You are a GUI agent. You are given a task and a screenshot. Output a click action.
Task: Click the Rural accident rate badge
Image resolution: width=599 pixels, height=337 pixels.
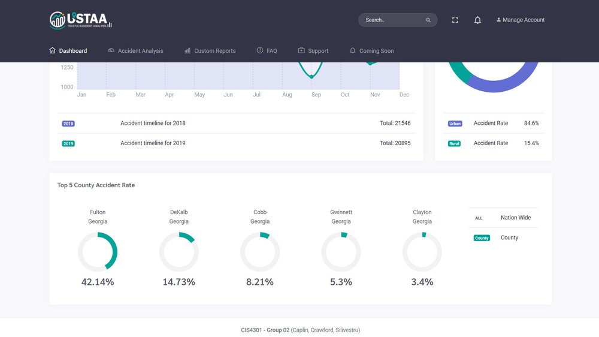coord(454,144)
